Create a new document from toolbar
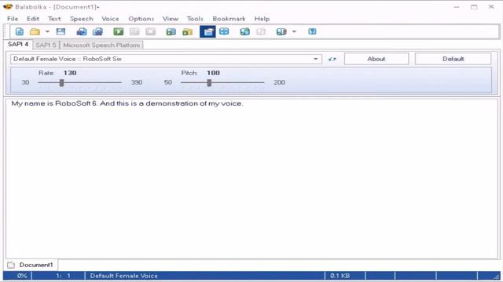 20,31
